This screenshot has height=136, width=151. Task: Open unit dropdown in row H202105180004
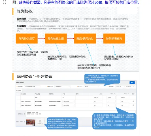coord(69,105)
